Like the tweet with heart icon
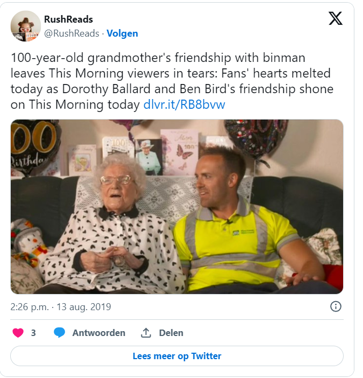 [x=18, y=333]
